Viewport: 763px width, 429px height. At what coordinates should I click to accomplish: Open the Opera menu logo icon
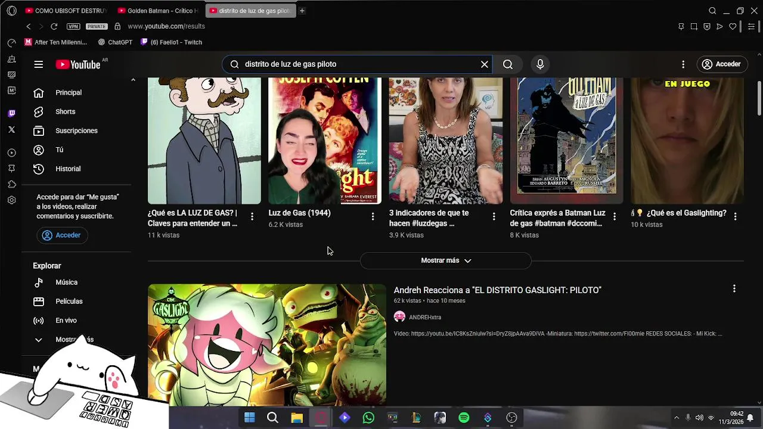[x=11, y=11]
